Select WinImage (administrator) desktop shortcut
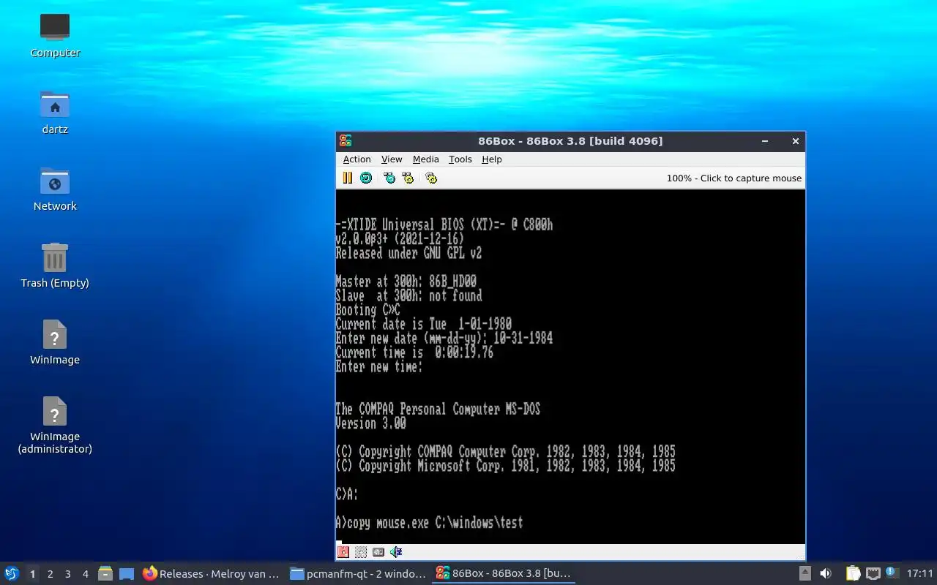 [x=55, y=424]
